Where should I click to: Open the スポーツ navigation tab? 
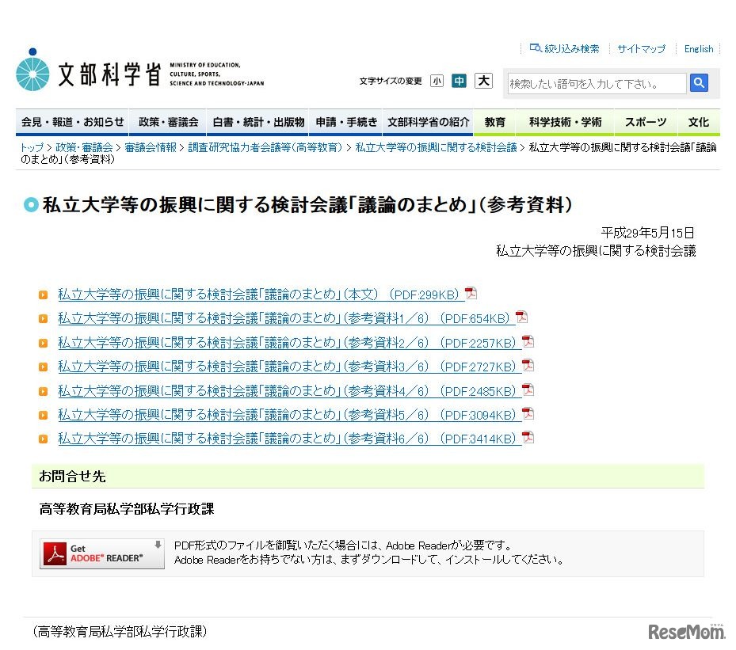tap(645, 122)
